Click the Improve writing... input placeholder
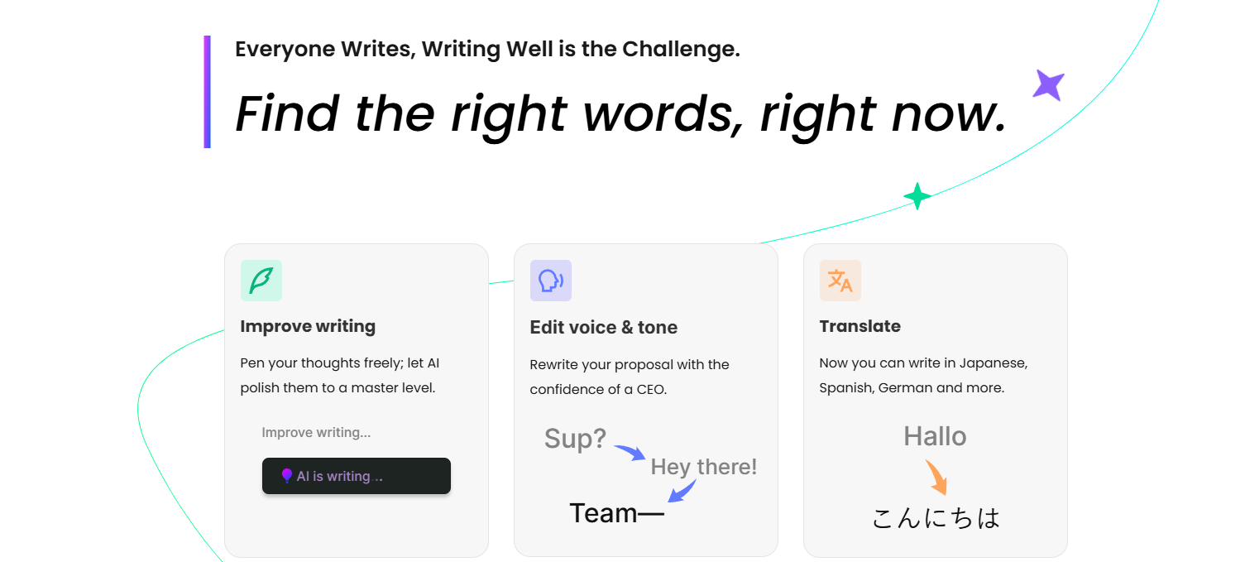This screenshot has height=562, width=1245. point(316,433)
